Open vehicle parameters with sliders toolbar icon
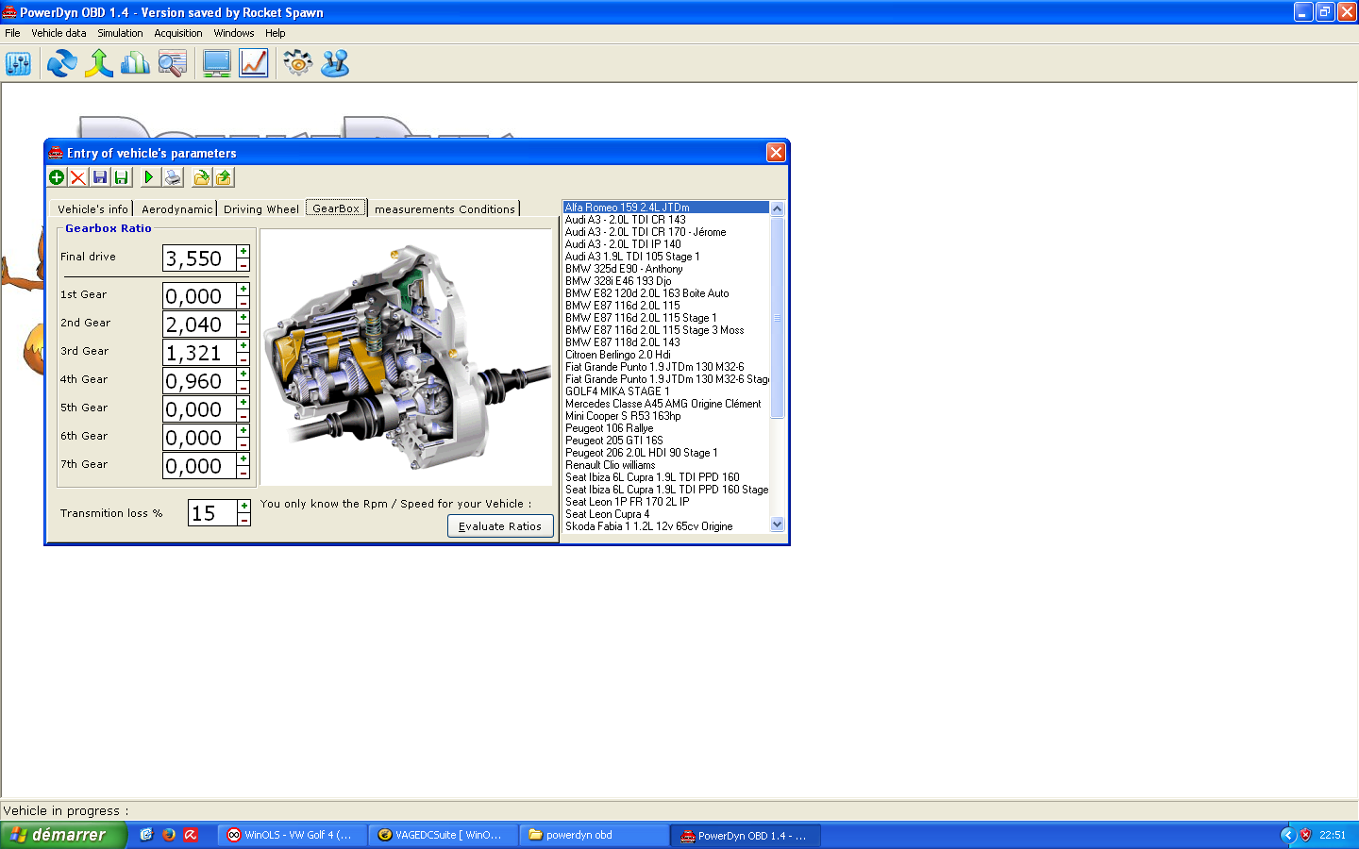1359x849 pixels. point(18,63)
